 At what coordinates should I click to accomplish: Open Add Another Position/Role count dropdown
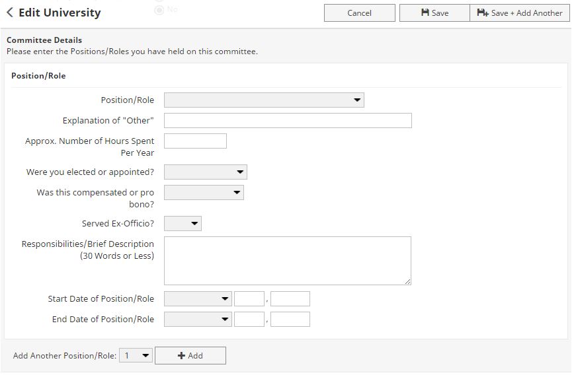click(x=136, y=356)
